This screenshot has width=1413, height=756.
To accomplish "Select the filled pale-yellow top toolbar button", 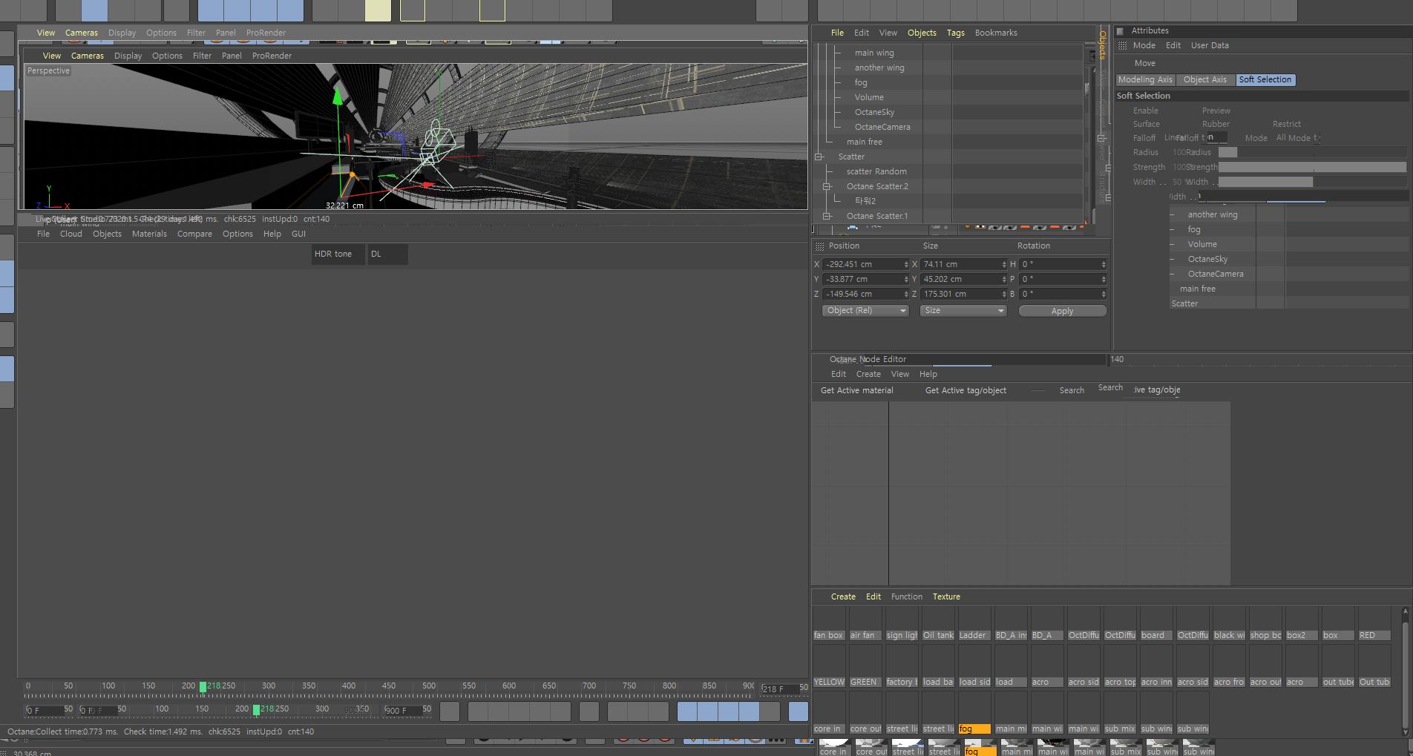I will coord(378,10).
